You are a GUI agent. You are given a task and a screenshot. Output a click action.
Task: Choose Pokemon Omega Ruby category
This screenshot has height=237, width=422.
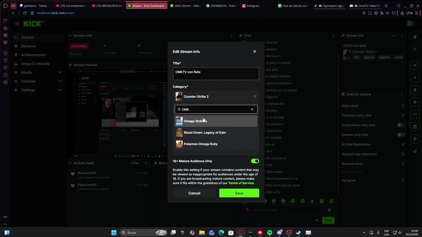[x=216, y=144]
